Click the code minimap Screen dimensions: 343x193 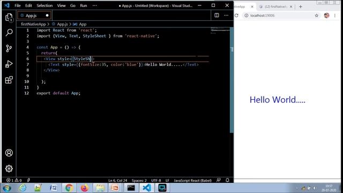[x=220, y=31]
